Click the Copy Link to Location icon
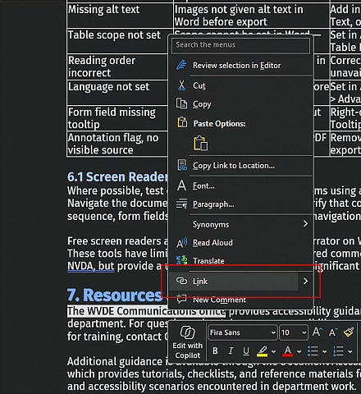 tap(182, 165)
